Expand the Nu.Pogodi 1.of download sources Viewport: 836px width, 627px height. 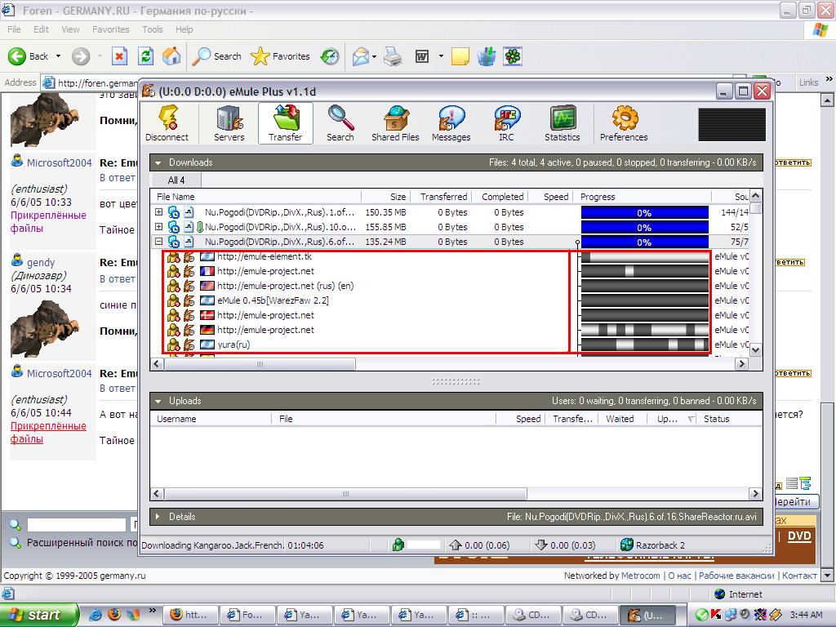point(159,212)
